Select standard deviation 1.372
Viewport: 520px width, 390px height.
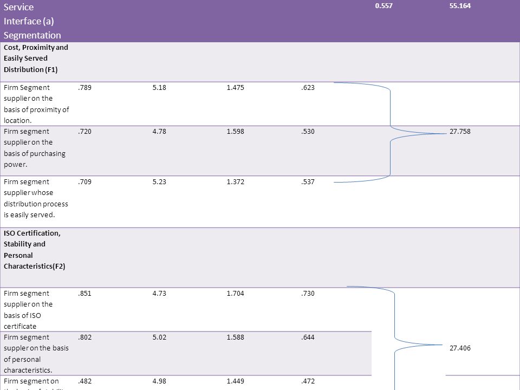[236, 182]
